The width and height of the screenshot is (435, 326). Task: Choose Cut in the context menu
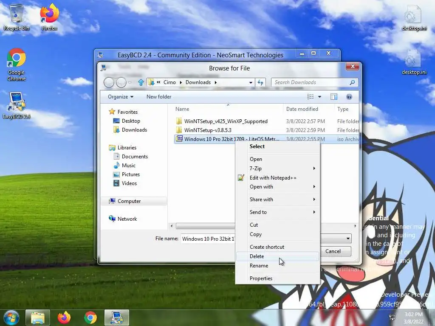click(278, 225)
